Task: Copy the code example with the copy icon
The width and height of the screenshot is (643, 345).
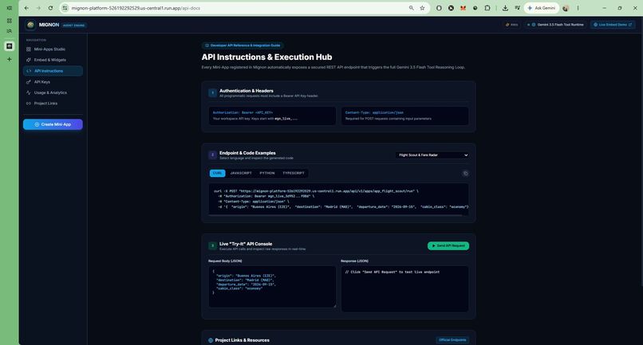Action: click(x=465, y=174)
